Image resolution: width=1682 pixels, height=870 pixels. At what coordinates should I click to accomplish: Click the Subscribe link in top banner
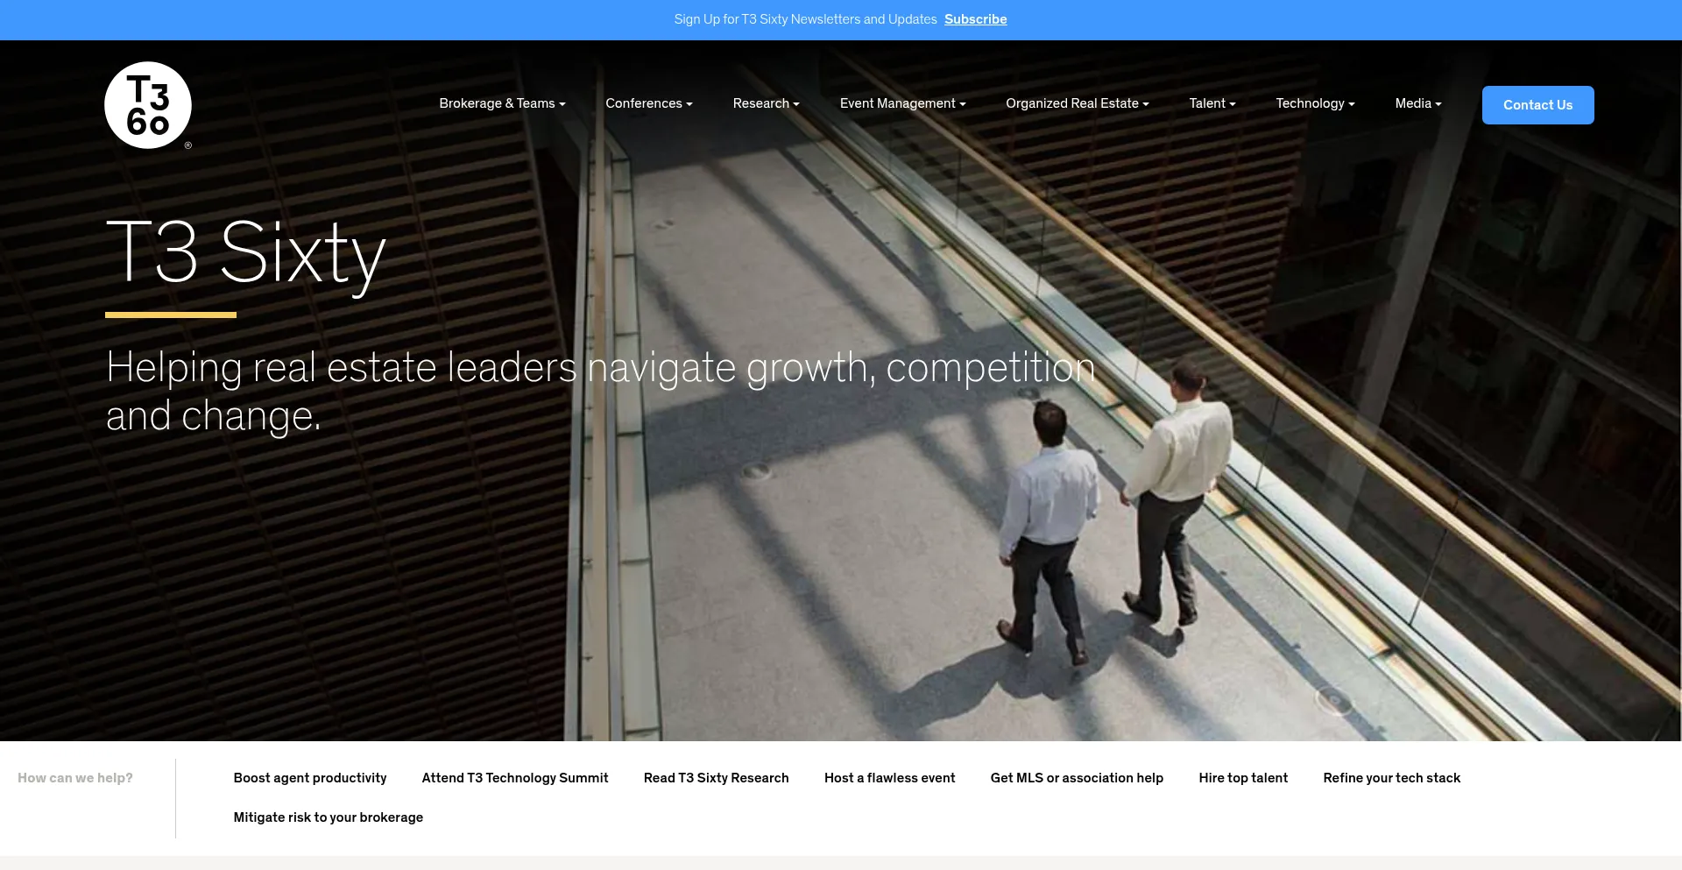[976, 19]
